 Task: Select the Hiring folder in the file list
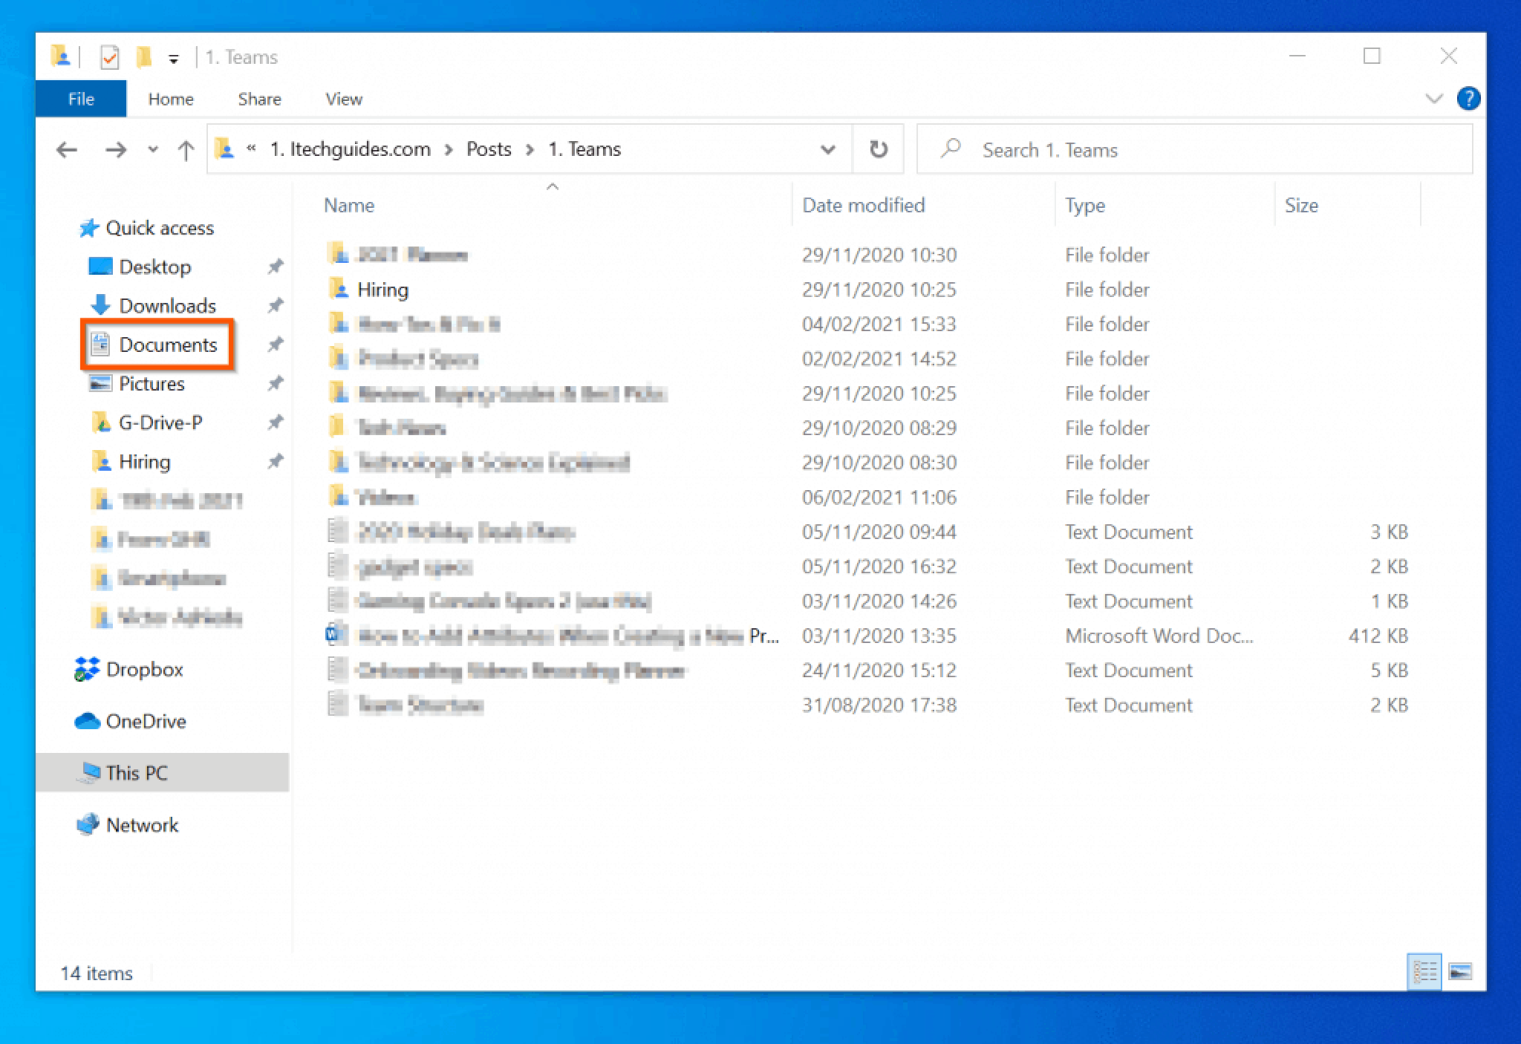pyautogui.click(x=382, y=290)
